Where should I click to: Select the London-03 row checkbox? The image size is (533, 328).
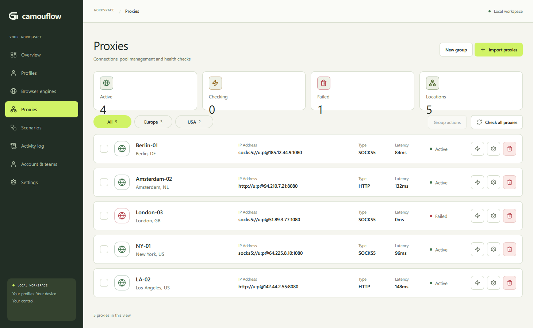click(x=104, y=216)
